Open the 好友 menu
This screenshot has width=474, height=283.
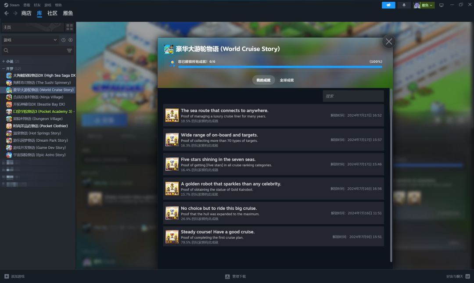tap(37, 5)
